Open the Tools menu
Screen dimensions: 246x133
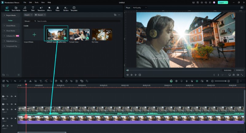36,2
